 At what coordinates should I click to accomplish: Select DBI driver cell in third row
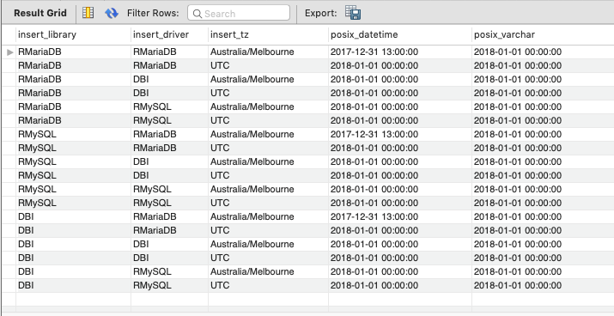tap(169, 79)
